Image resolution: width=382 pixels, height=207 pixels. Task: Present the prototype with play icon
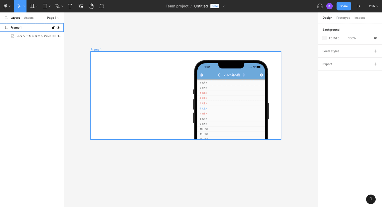pos(359,6)
